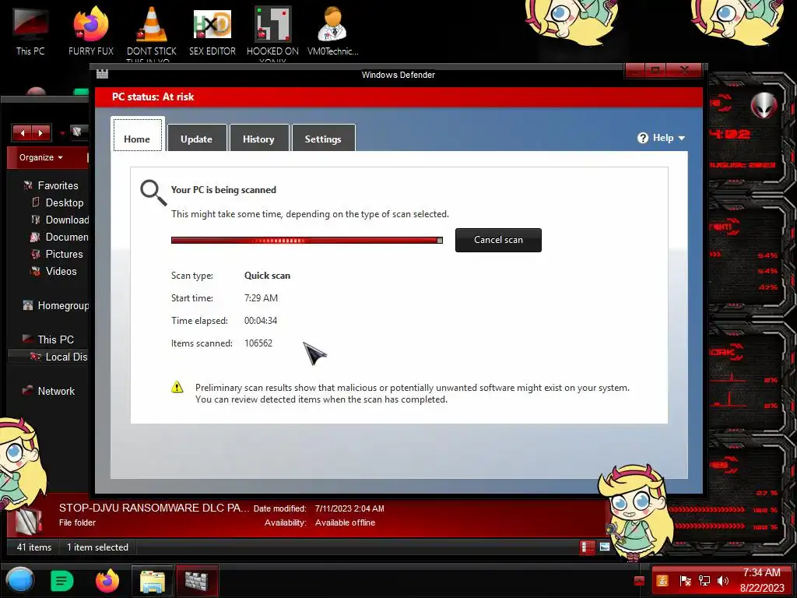Click the Help question mark icon
The width and height of the screenshot is (797, 598).
tap(642, 138)
